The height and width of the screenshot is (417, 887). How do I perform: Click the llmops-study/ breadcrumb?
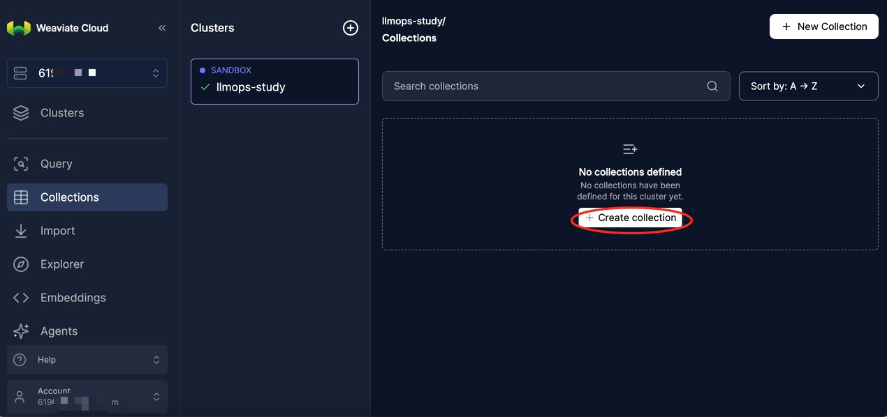coord(413,21)
